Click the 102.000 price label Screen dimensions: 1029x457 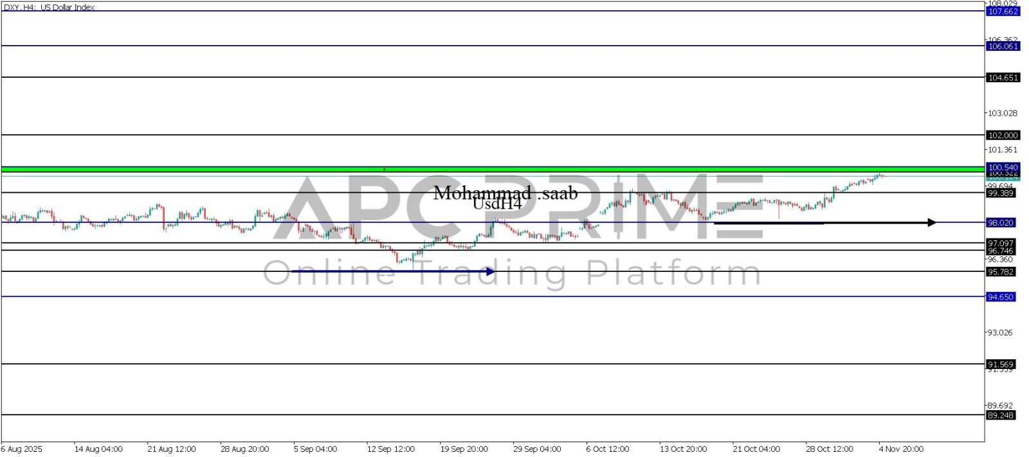tap(1003, 136)
